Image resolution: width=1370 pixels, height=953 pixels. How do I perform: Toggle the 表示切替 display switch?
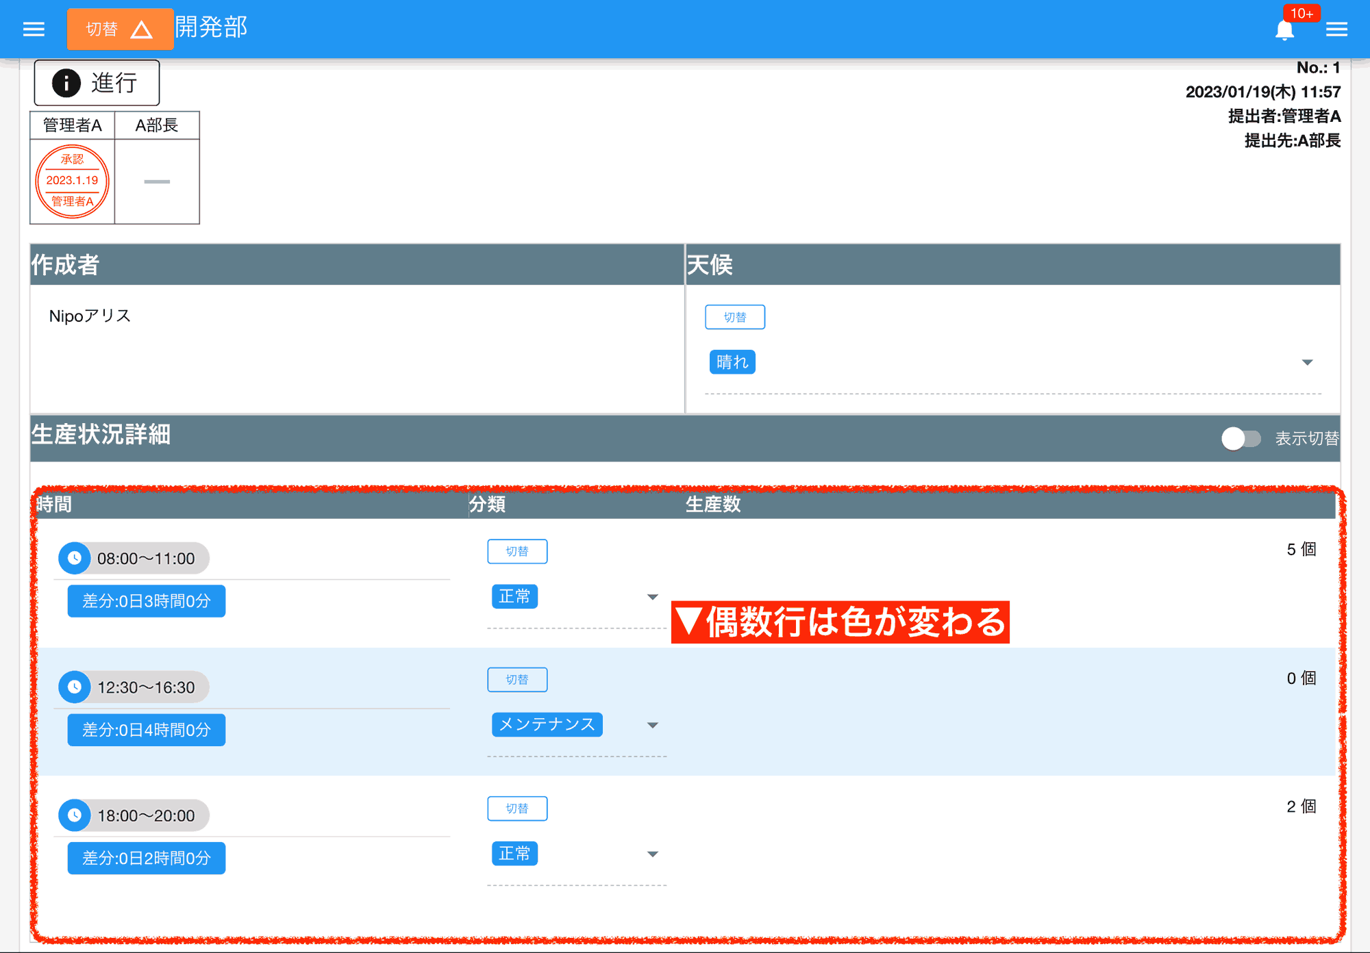click(1242, 439)
